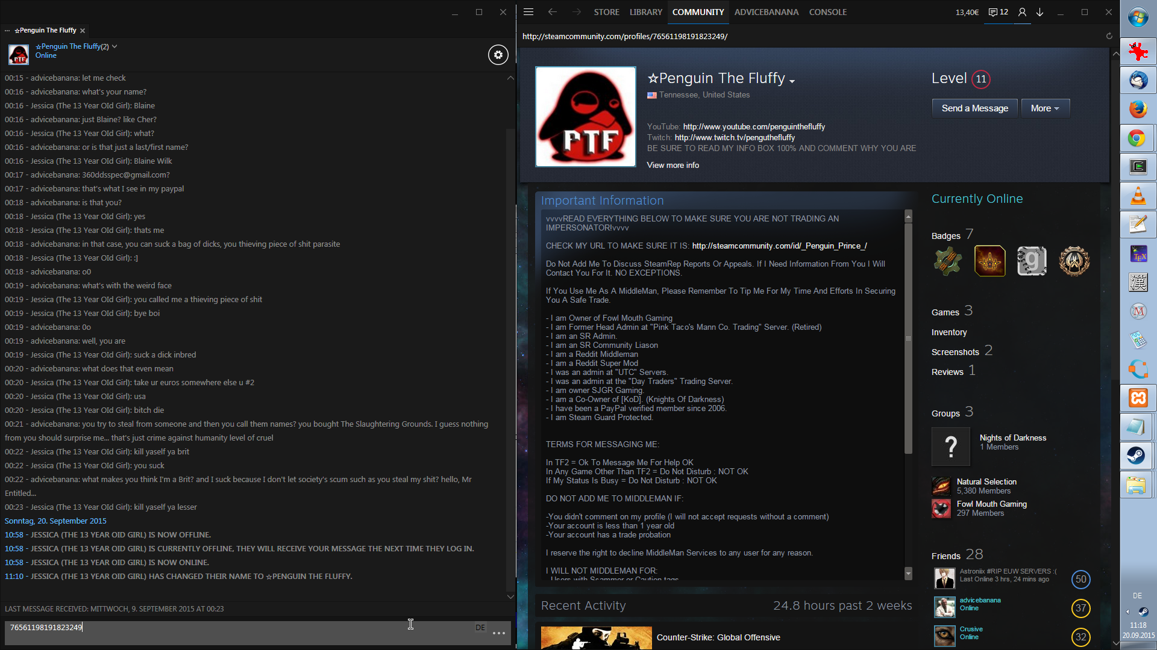Click the Firefox icon in taskbar
The width and height of the screenshot is (1157, 650).
[1138, 109]
